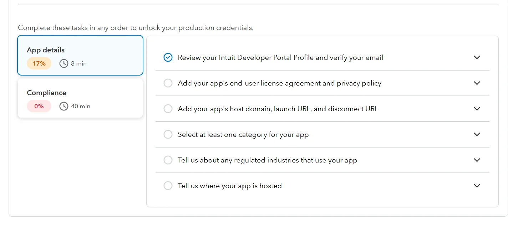The height and width of the screenshot is (227, 528).
Task: Check the circle for app hosting task
Action: click(168, 186)
